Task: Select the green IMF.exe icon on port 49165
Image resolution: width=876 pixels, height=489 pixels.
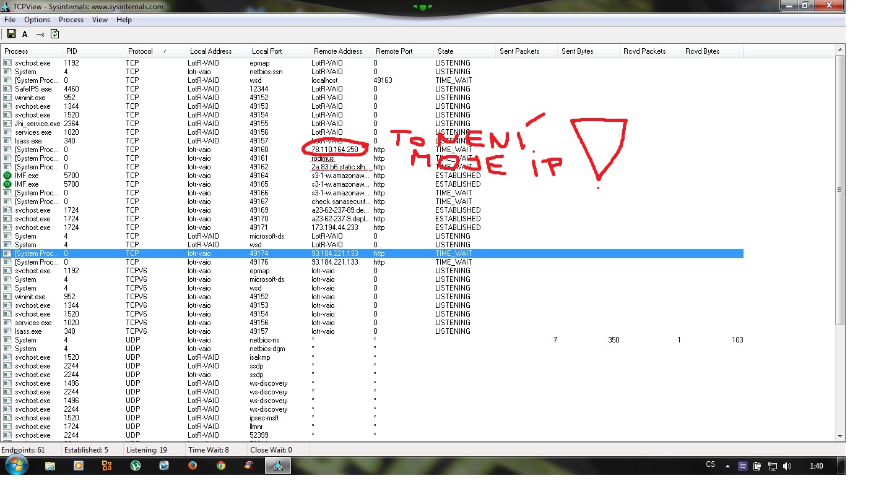Action: [7, 184]
